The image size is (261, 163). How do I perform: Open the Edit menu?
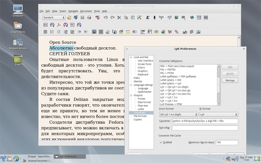(48, 11)
